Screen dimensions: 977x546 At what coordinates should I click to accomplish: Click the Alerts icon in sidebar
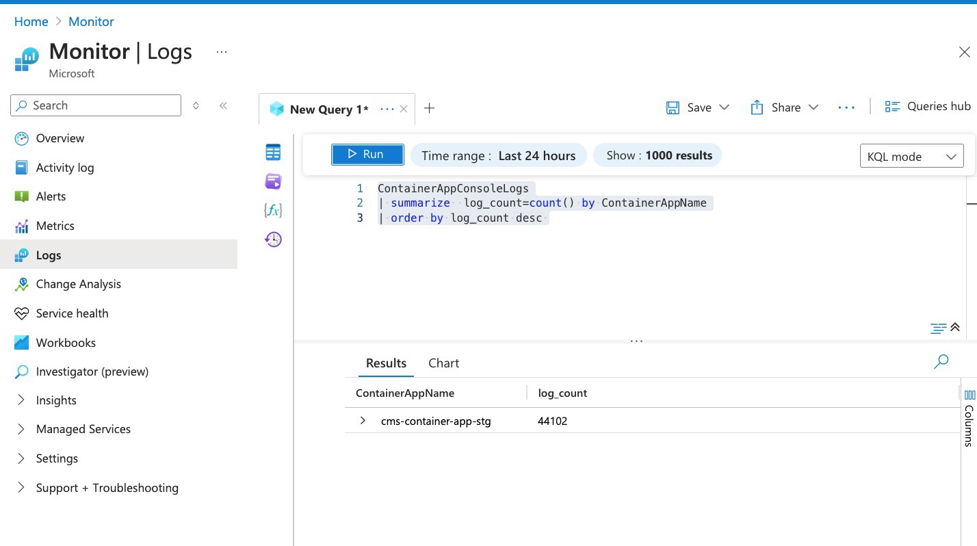(22, 196)
